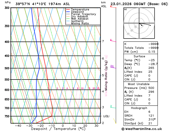This screenshot has width=170, height=131.
Task: Click the LCL level marker
Action: tap(106, 116)
